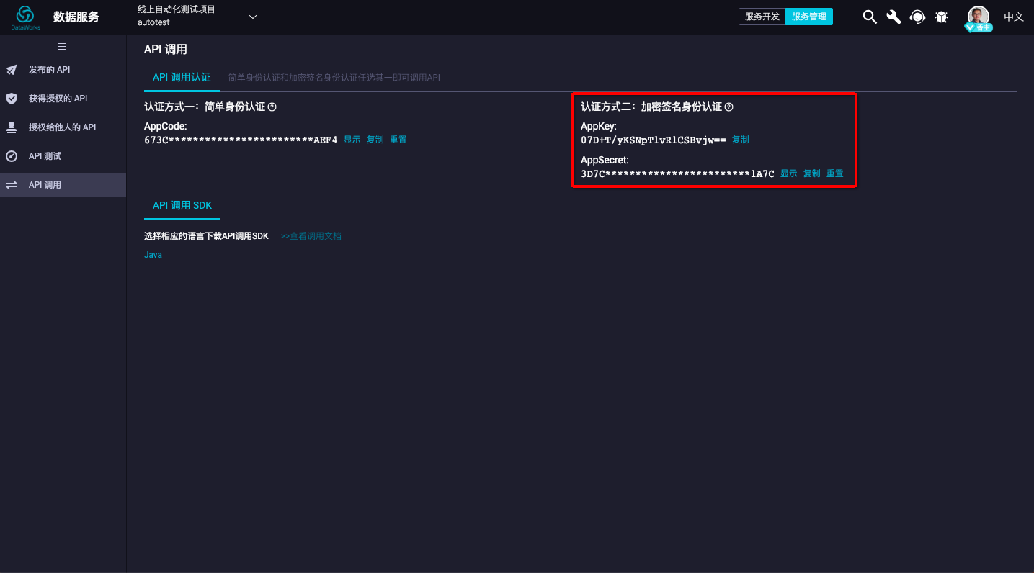
Task: Copy the AppKey via 复制
Action: point(740,140)
